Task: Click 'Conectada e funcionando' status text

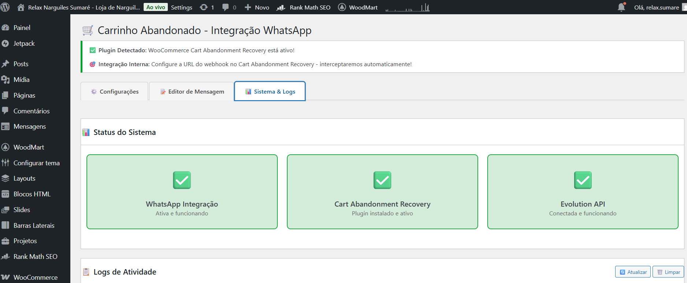Action: [583, 214]
